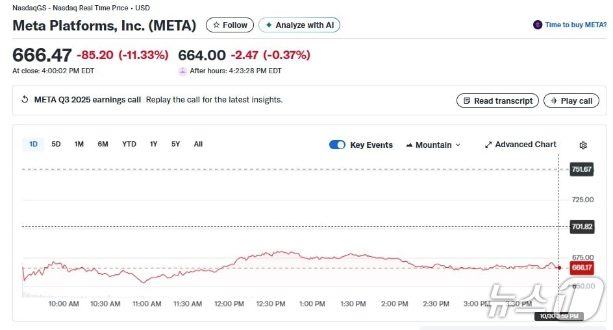
Task: Open the Time to buy META? link
Action: coord(575,25)
